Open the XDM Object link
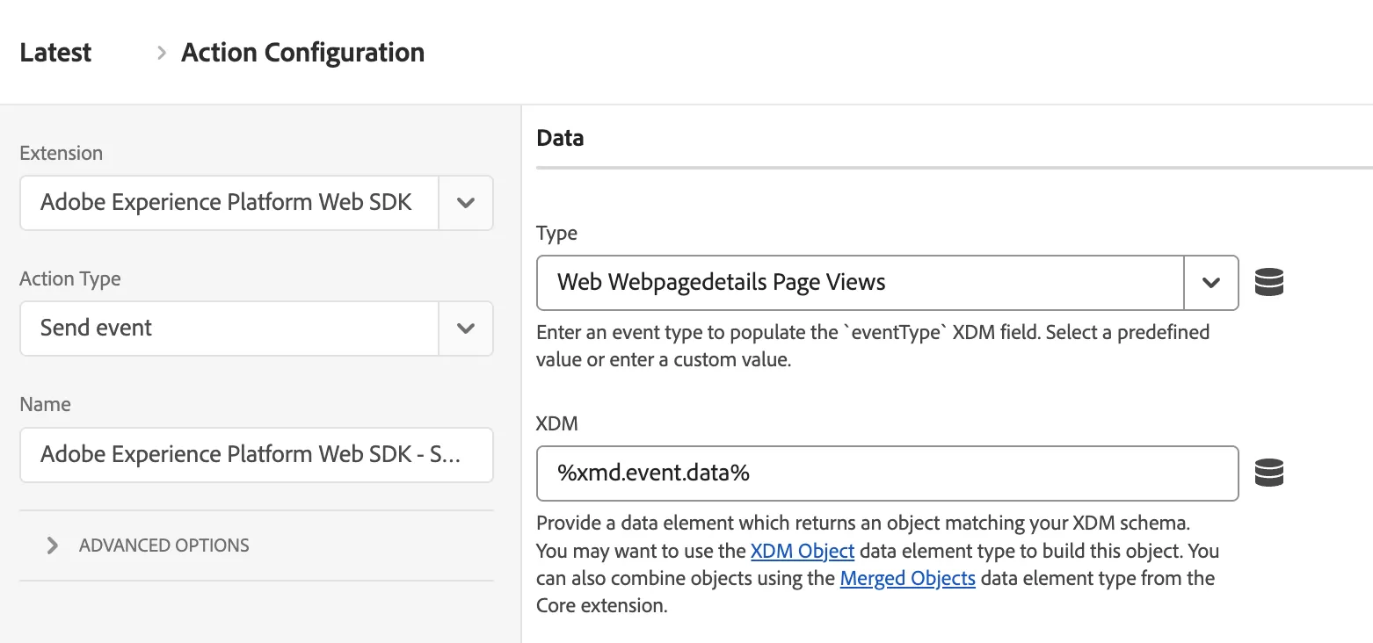 [803, 551]
